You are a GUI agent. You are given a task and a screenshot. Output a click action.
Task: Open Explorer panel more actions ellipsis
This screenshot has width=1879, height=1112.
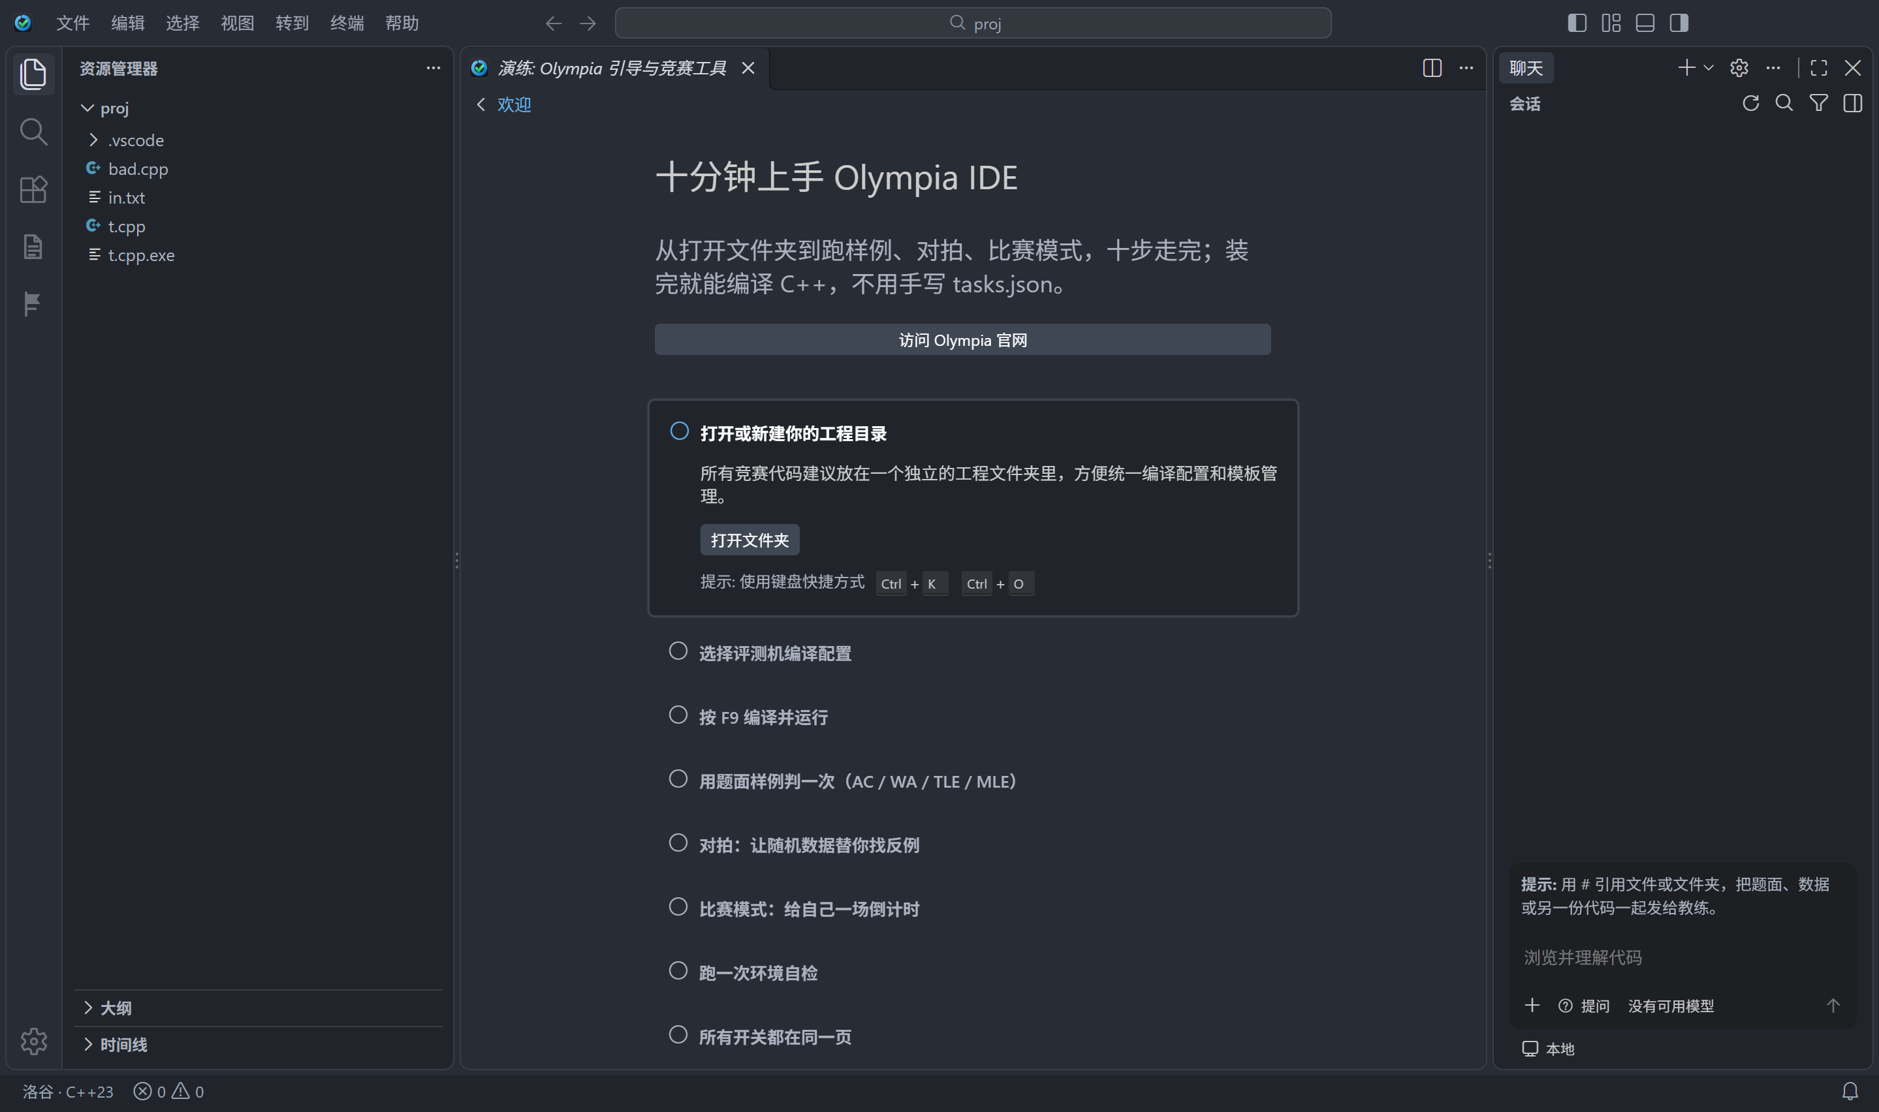[x=434, y=68]
